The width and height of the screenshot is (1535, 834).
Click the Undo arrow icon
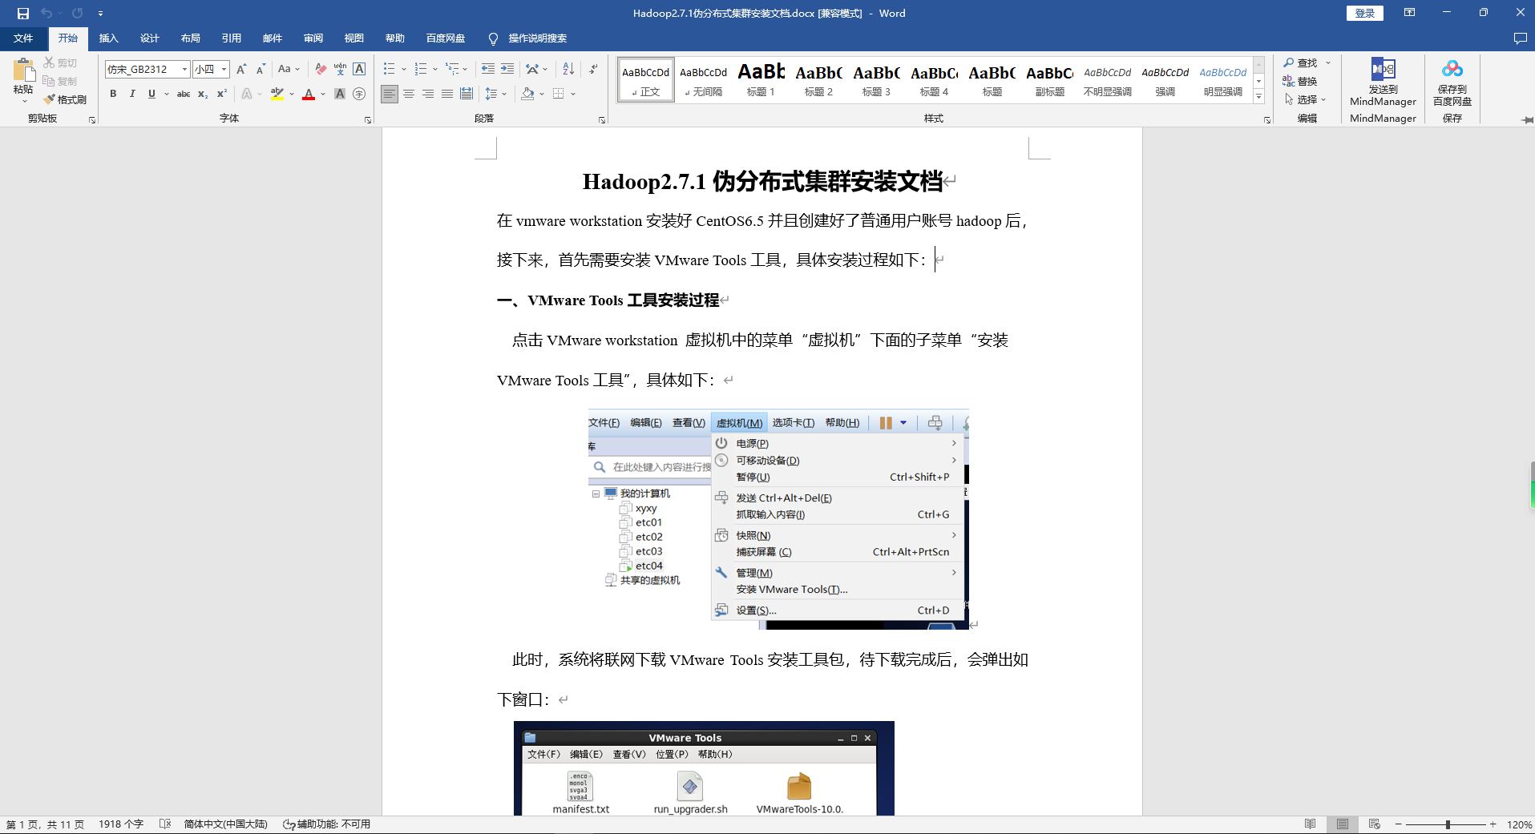click(x=46, y=13)
